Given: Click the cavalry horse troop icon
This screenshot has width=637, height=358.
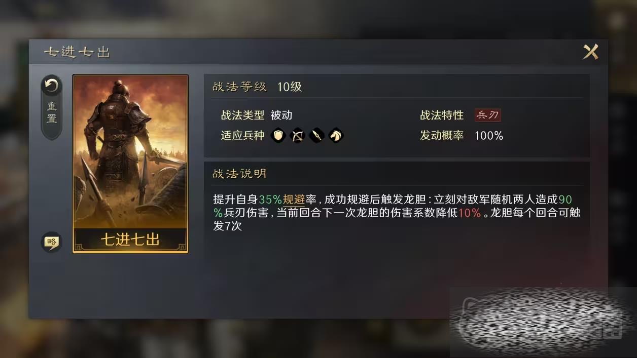Looking at the screenshot, I should pyautogui.click(x=336, y=135).
